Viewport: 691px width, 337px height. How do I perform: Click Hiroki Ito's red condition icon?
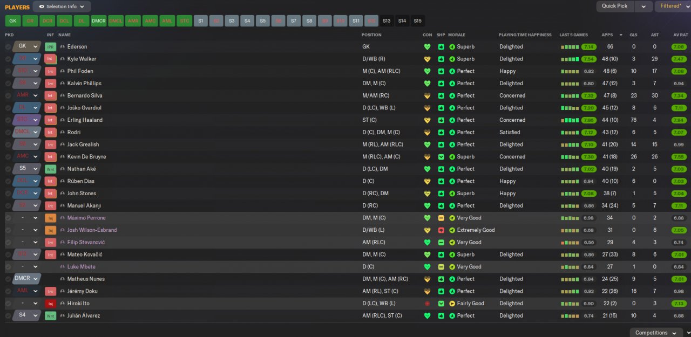click(427, 304)
